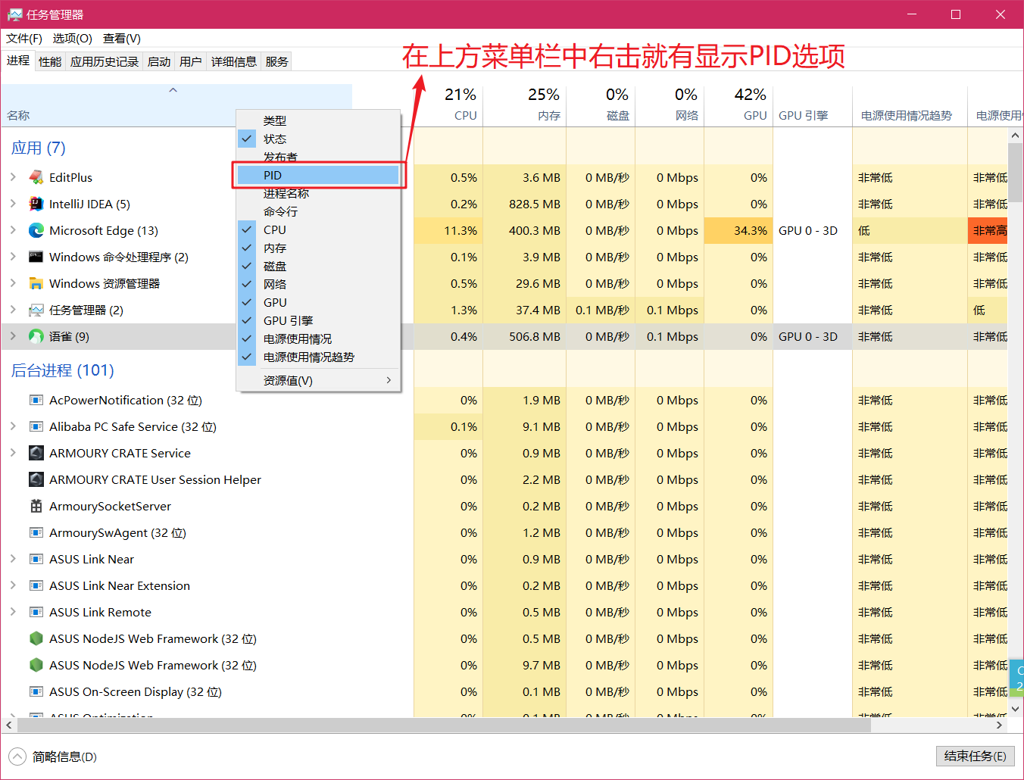Switch to the 性能 tab
Image resolution: width=1024 pixels, height=780 pixels.
[x=50, y=61]
